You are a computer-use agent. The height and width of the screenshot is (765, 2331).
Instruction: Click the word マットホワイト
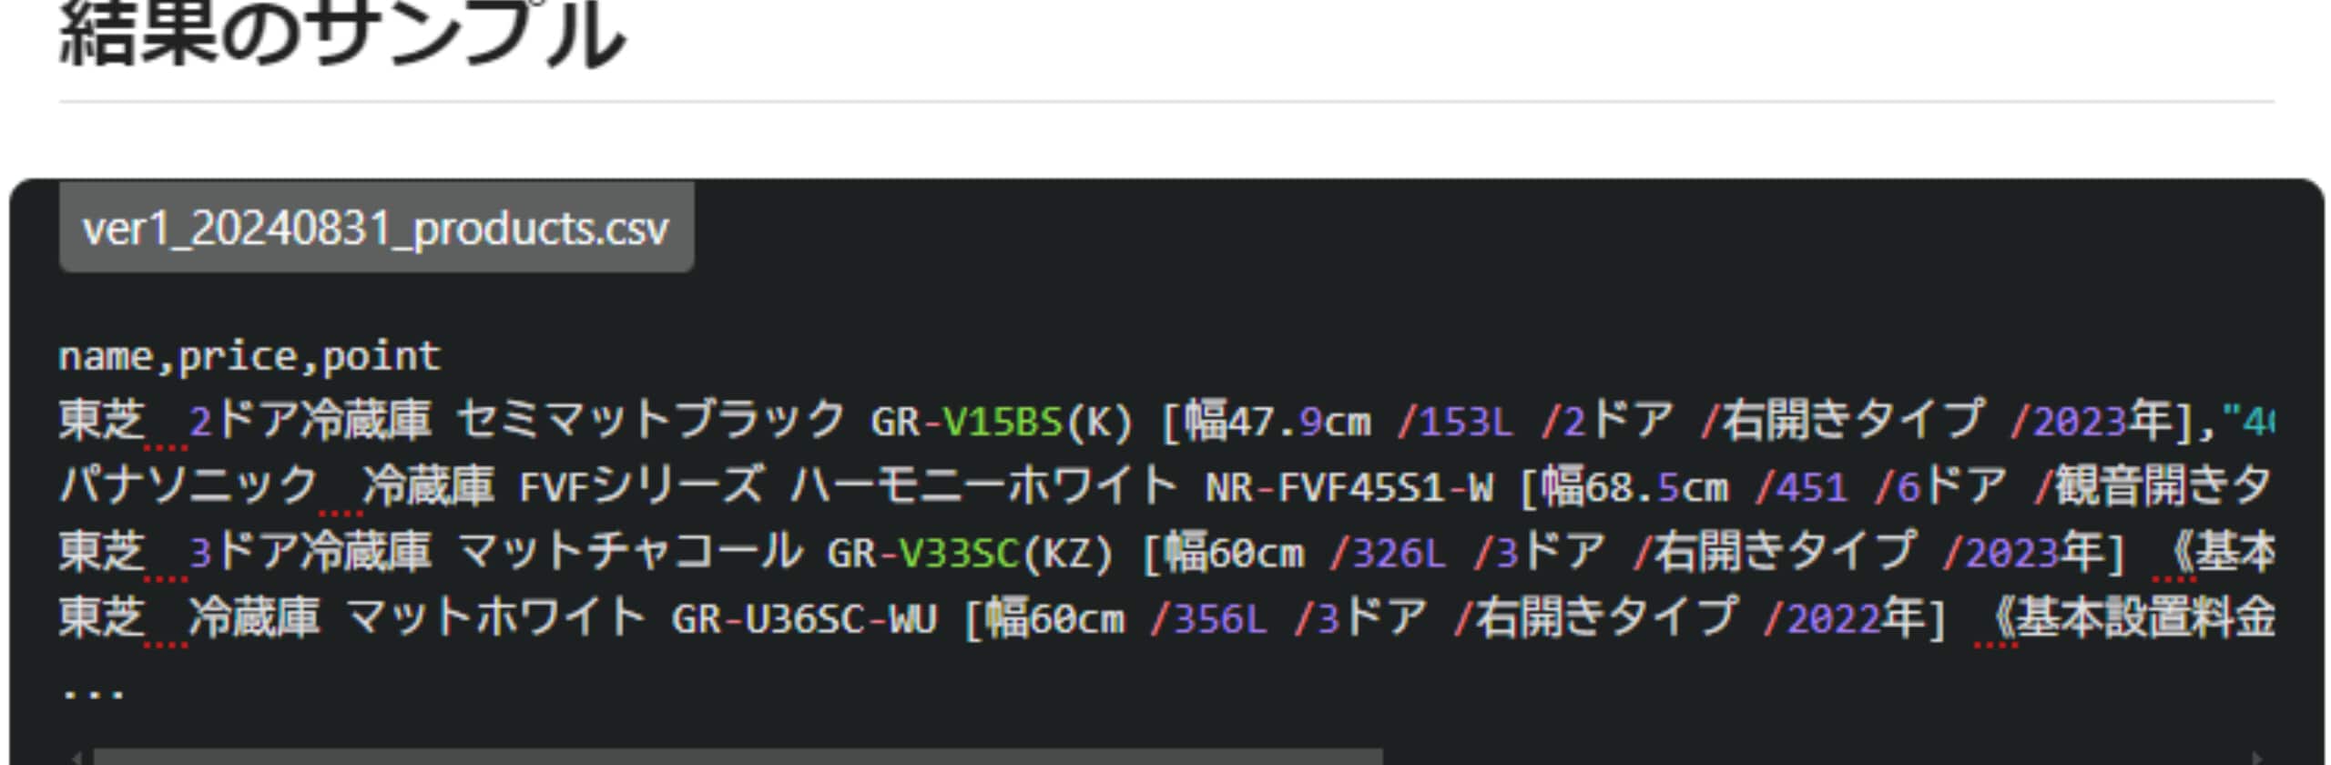click(496, 618)
